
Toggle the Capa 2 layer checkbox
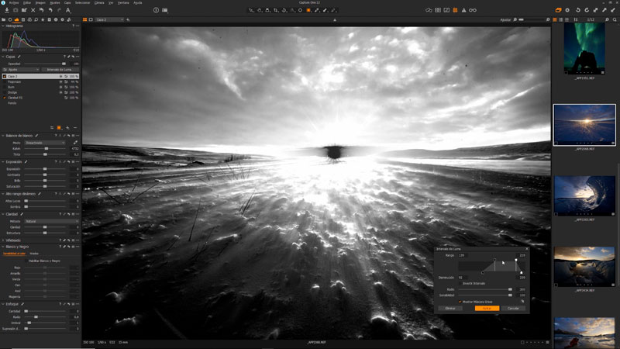5,76
